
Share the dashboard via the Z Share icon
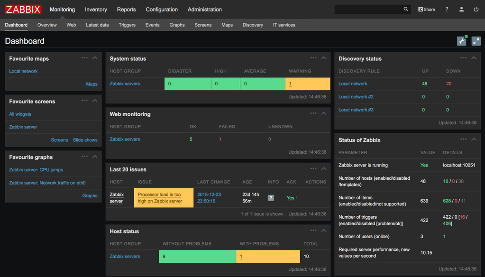[426, 9]
